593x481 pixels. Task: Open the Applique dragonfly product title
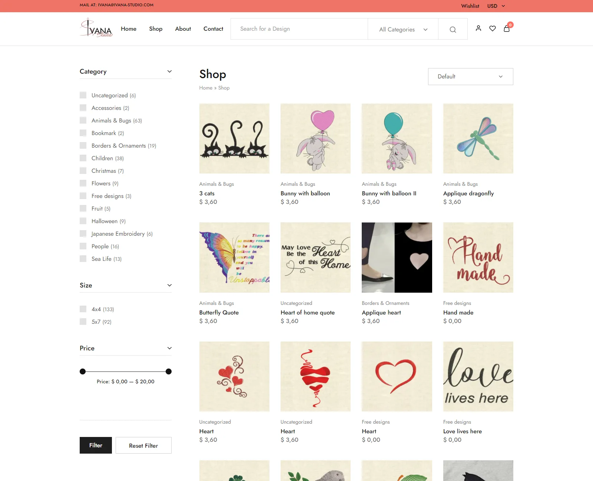[468, 193]
